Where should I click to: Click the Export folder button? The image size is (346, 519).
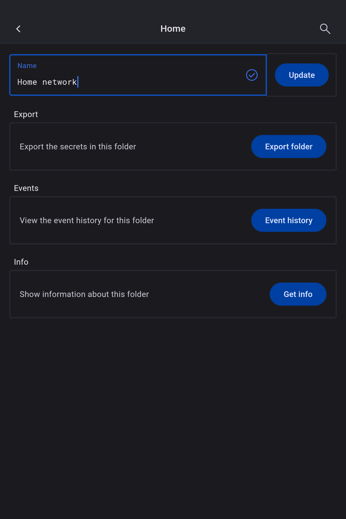click(x=289, y=146)
